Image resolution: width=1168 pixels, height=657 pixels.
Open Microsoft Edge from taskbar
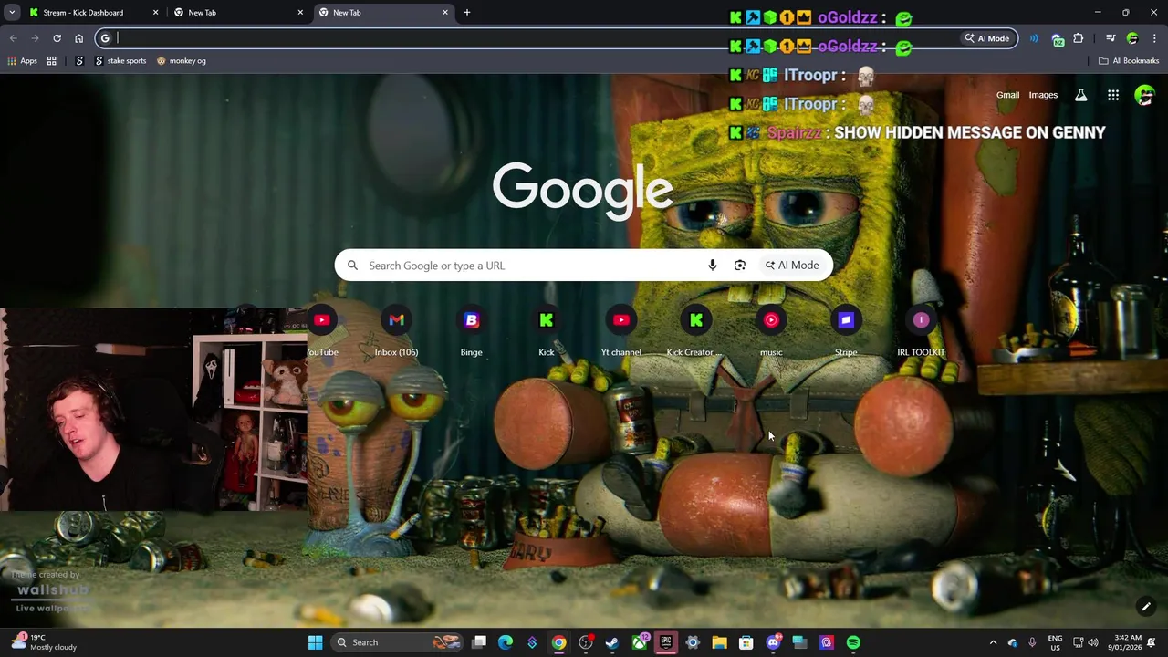(x=506, y=642)
